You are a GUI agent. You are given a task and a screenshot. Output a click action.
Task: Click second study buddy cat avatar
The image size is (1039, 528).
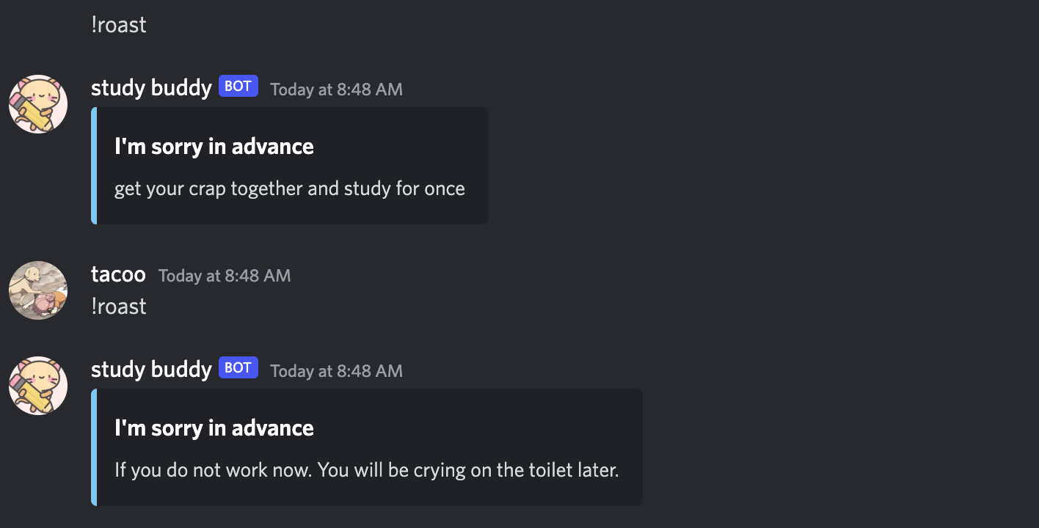[38, 386]
